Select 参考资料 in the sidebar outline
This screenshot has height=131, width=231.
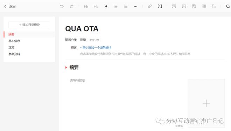tap(14, 54)
